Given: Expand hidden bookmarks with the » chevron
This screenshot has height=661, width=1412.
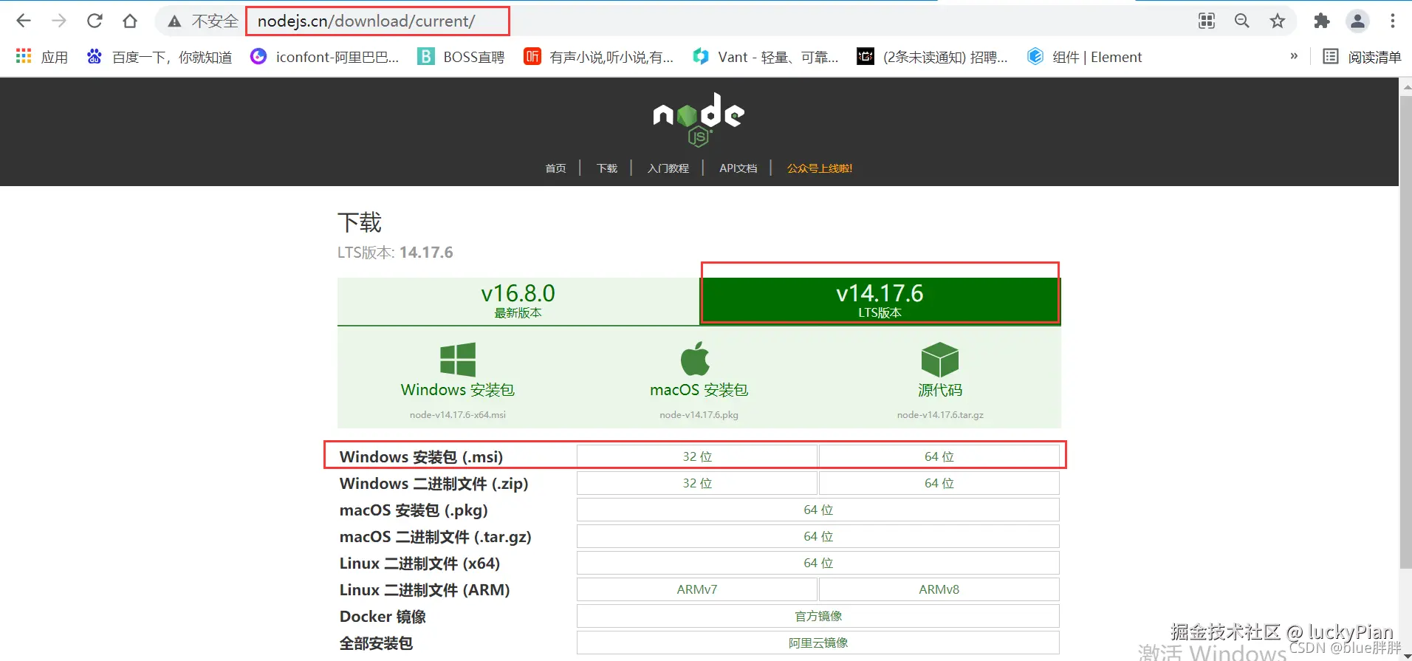Looking at the screenshot, I should coord(1294,56).
